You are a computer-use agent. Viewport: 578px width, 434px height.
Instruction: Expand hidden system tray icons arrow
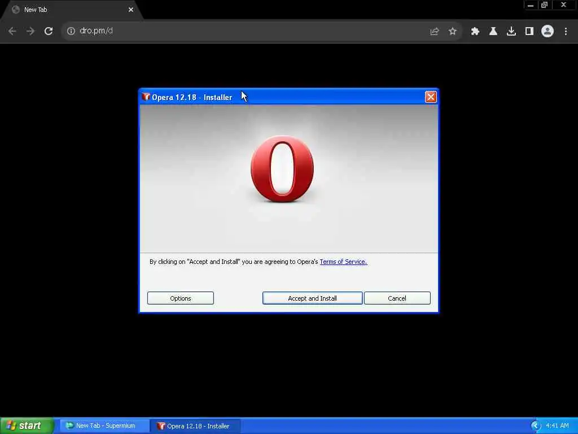(536, 426)
